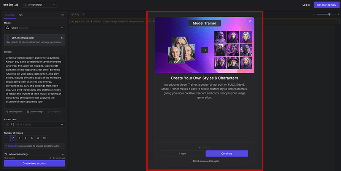Image resolution: width=341 pixels, height=171 pixels.
Task: Click the history icon beside SD tab
Action: pos(62,15)
